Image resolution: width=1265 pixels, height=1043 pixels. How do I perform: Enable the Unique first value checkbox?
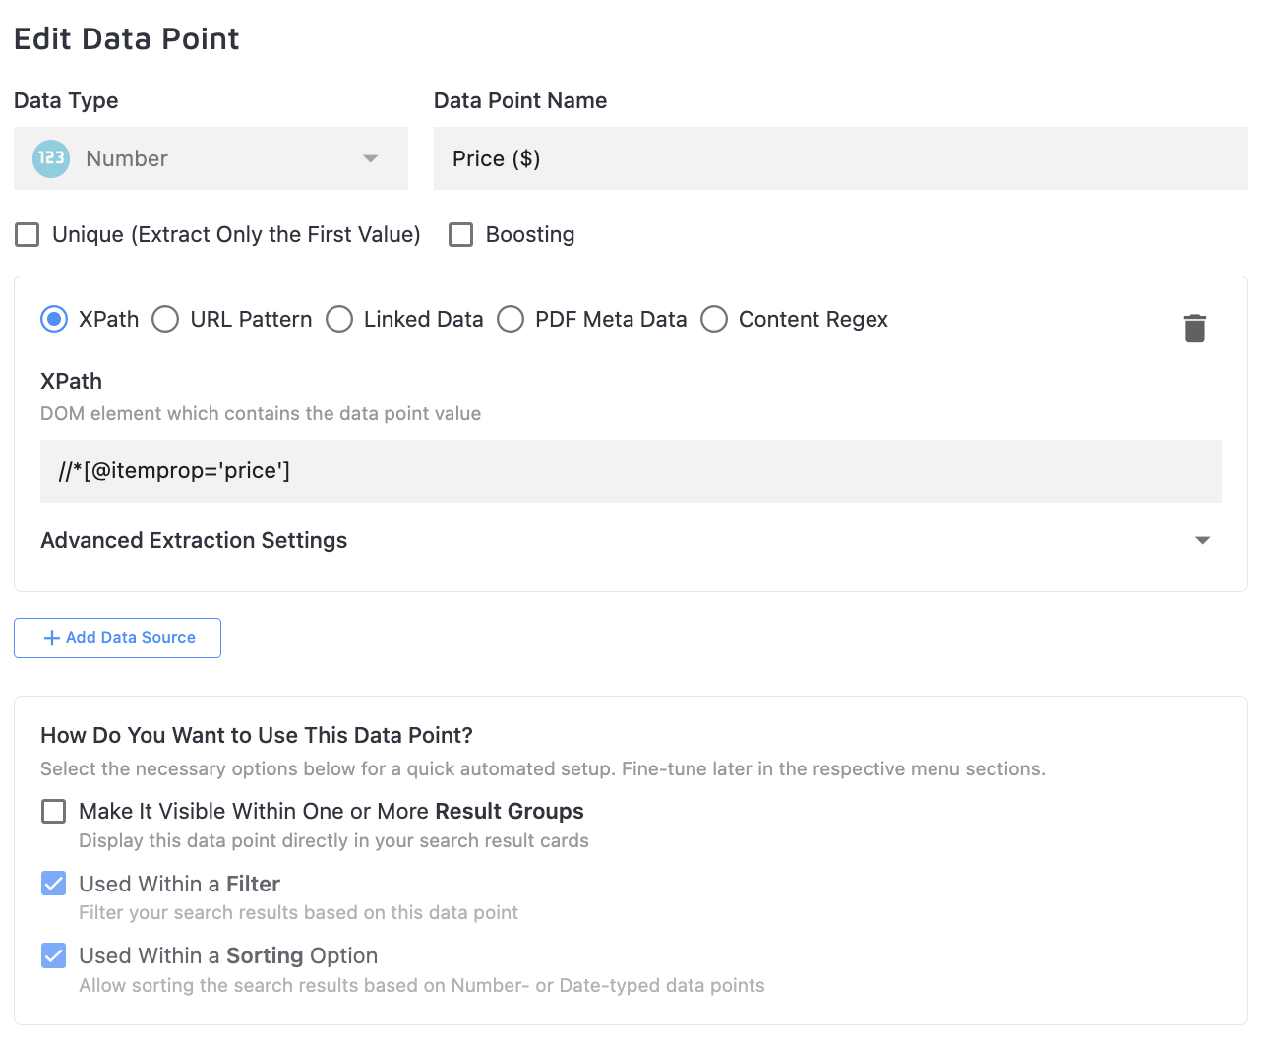coord(28,234)
